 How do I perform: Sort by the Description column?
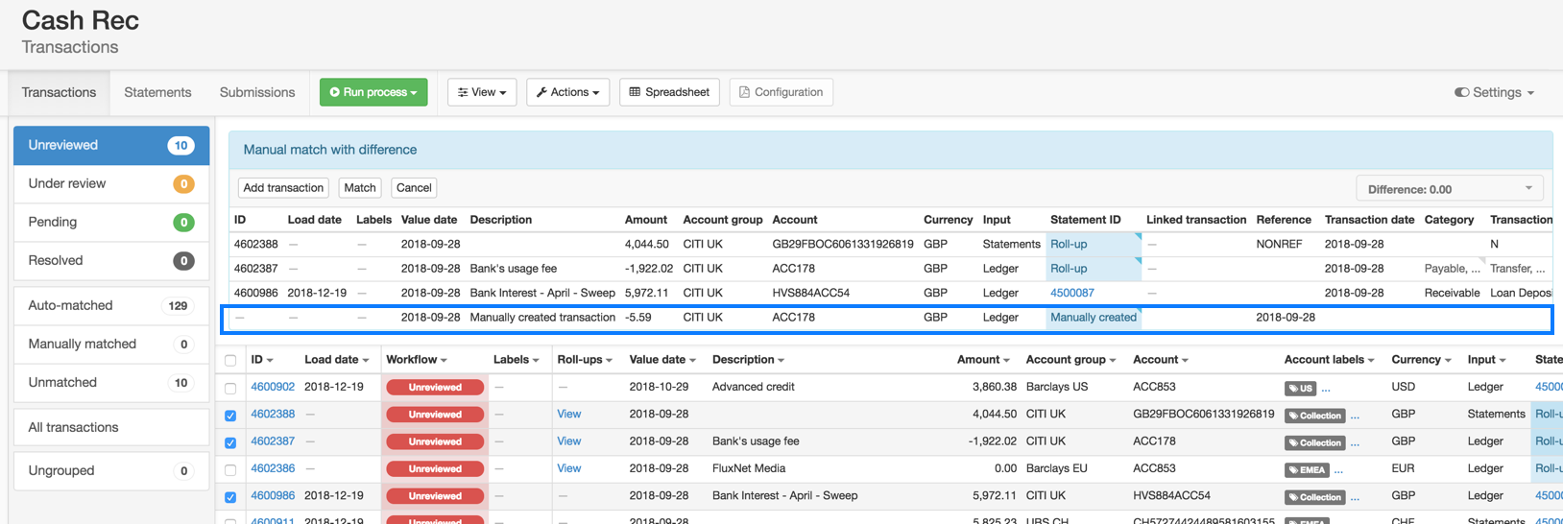748,359
